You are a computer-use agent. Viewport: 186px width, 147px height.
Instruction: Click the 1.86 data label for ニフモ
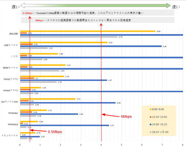click(61, 54)
